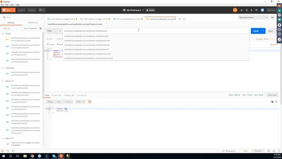
Task: Focus the sidebar Filter search field
Action: (x=22, y=18)
